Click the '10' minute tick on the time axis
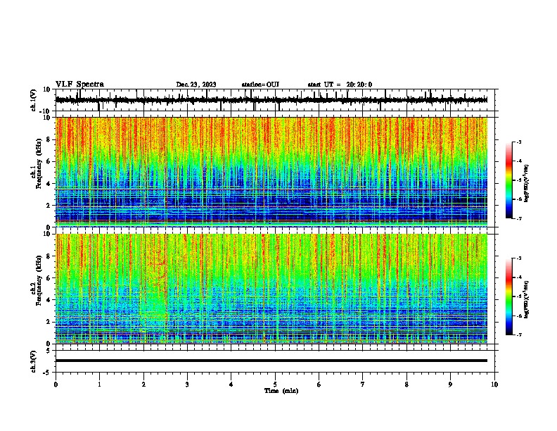This screenshot has height=431, width=557. pos(494,385)
